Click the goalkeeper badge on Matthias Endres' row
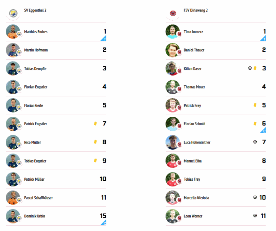 (x=104, y=38)
